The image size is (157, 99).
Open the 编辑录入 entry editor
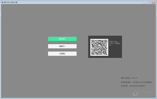[62, 46]
